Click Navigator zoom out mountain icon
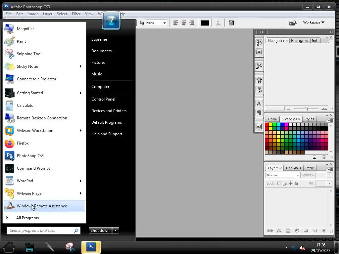 (289, 109)
